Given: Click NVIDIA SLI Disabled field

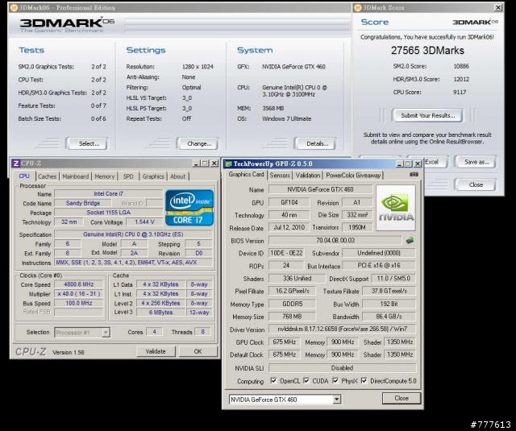Looking at the screenshot, I should click(342, 368).
